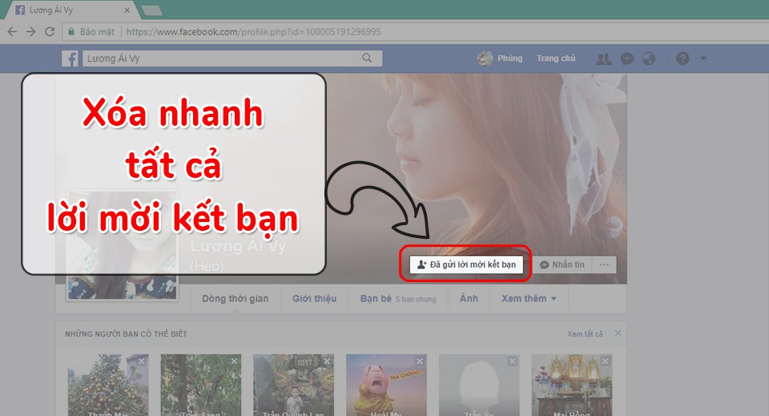Screen dimensions: 769x416
Task: Open Trần Sang suggestion thumbnail
Action: [200, 385]
